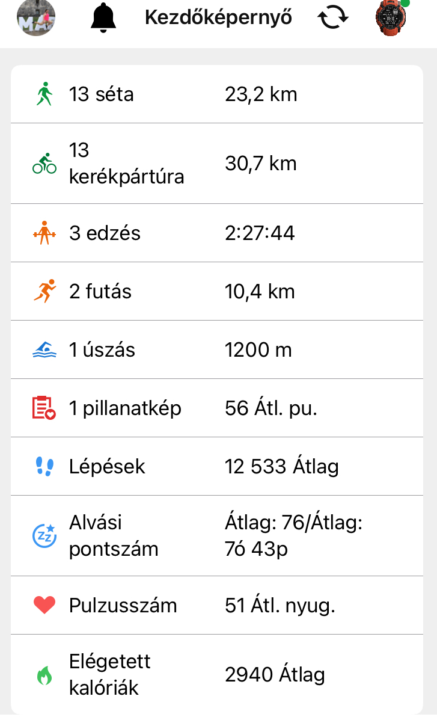Tap the "2:27:44" workout duration value
437x720 pixels.
(260, 233)
